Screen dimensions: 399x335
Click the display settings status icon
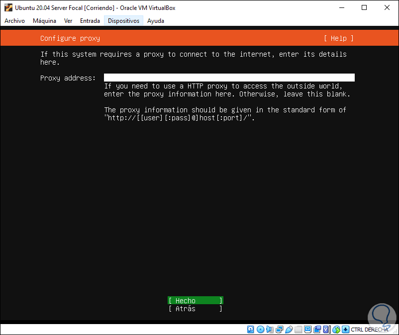pyautogui.click(x=307, y=330)
